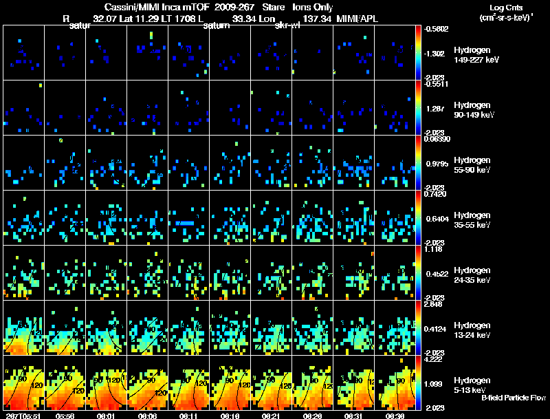Open the 24-35 keV panel above 06:31
This screenshot has width=550, height=419.
(x=353, y=273)
